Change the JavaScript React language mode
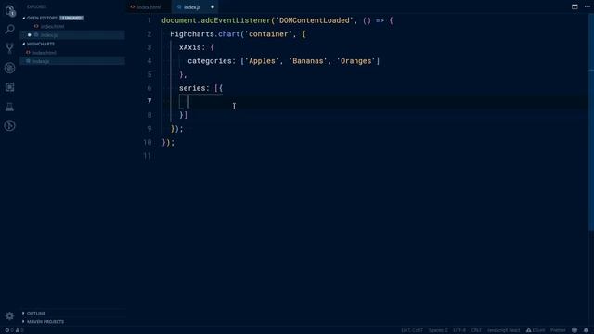 [503, 330]
